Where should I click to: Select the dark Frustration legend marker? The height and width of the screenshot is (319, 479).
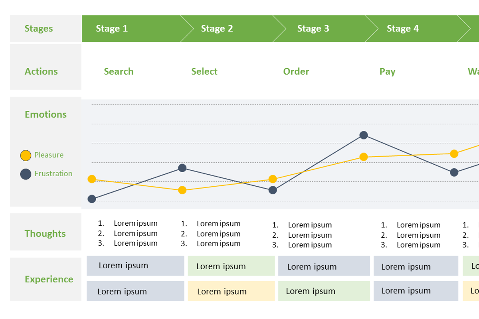coord(26,173)
